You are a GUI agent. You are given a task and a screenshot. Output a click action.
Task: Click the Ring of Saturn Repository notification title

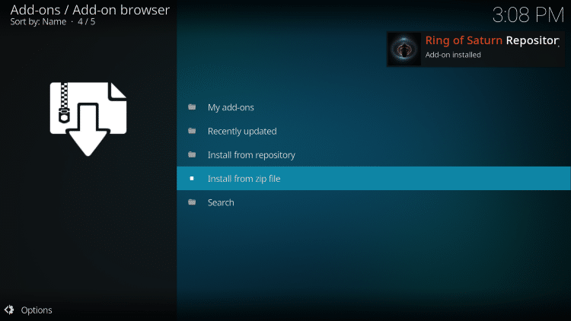tap(492, 41)
